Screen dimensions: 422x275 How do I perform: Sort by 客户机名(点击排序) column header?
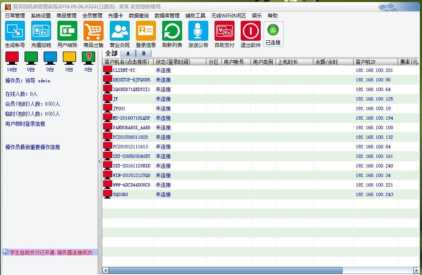pos(128,62)
